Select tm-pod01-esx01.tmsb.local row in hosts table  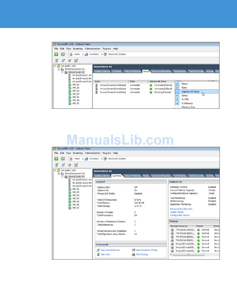pyautogui.click(x=134, y=92)
